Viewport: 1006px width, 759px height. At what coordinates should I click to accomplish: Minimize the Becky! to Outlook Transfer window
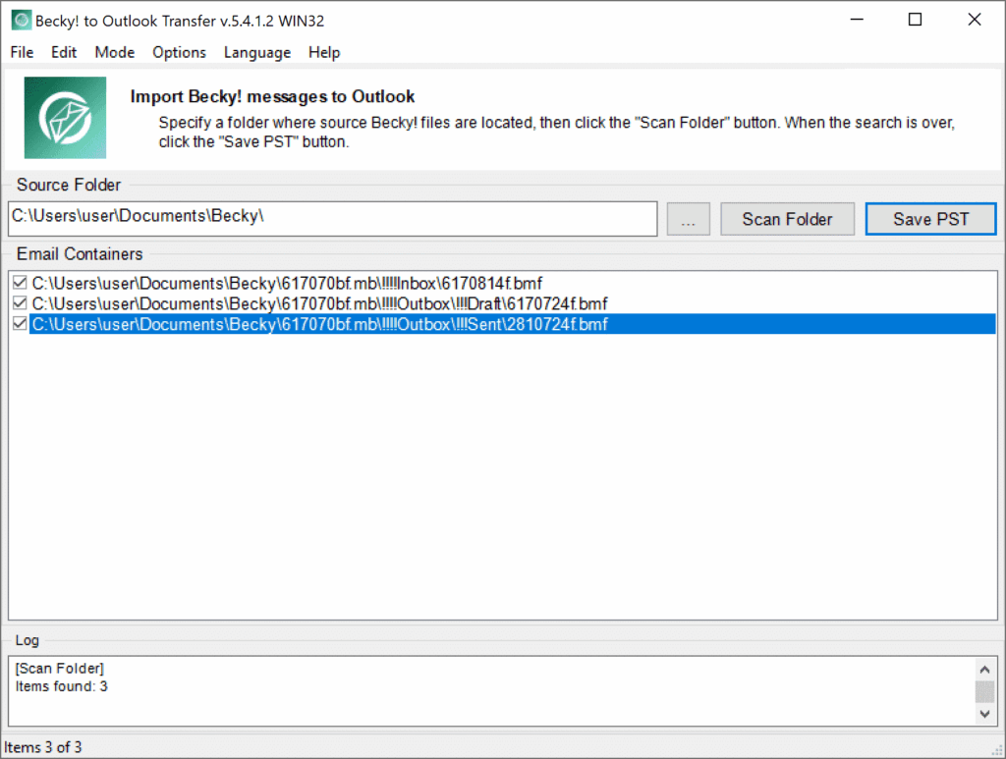(x=857, y=20)
